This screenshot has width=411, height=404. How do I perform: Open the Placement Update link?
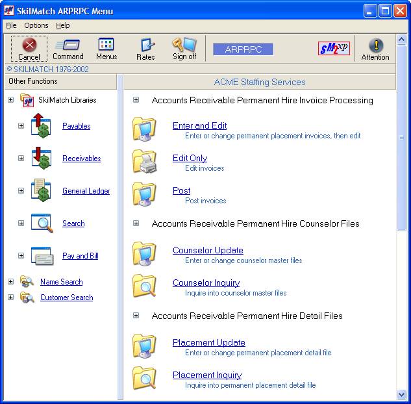[x=209, y=343]
